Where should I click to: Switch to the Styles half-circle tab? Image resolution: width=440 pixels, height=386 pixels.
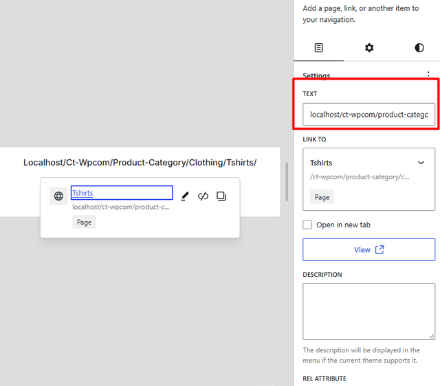pos(419,47)
